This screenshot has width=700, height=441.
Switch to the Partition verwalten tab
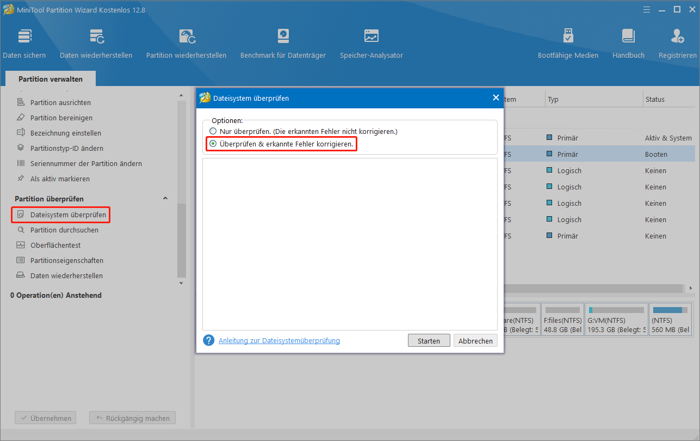click(50, 78)
